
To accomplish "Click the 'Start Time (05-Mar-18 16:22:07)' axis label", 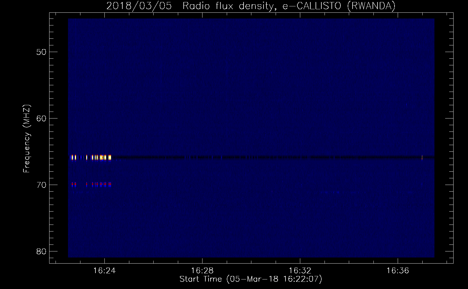I will click(251, 279).
